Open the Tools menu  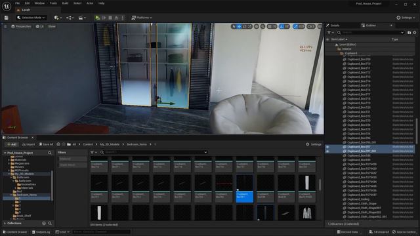53,3
